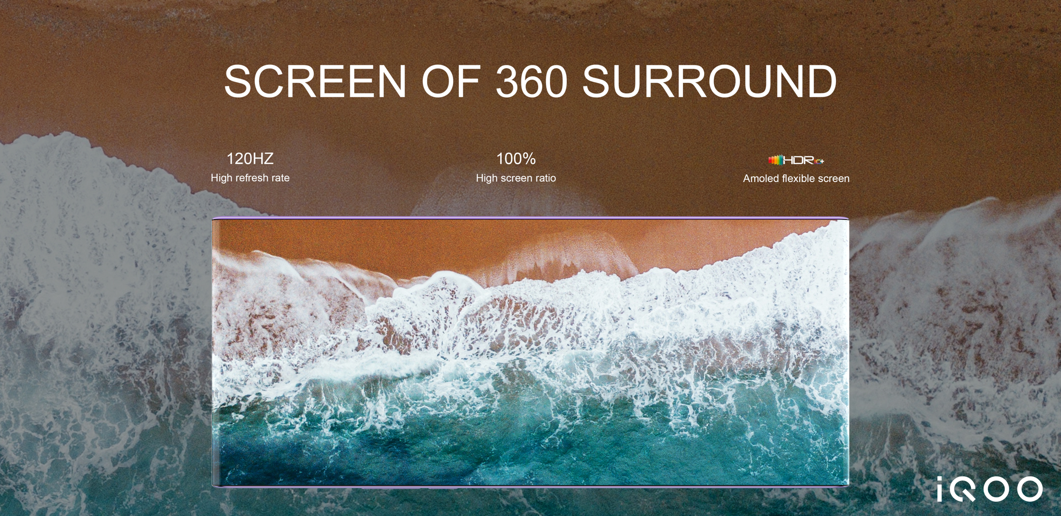Click the "Amoled flexible screen" caption
1061x516 pixels.
pos(796,179)
